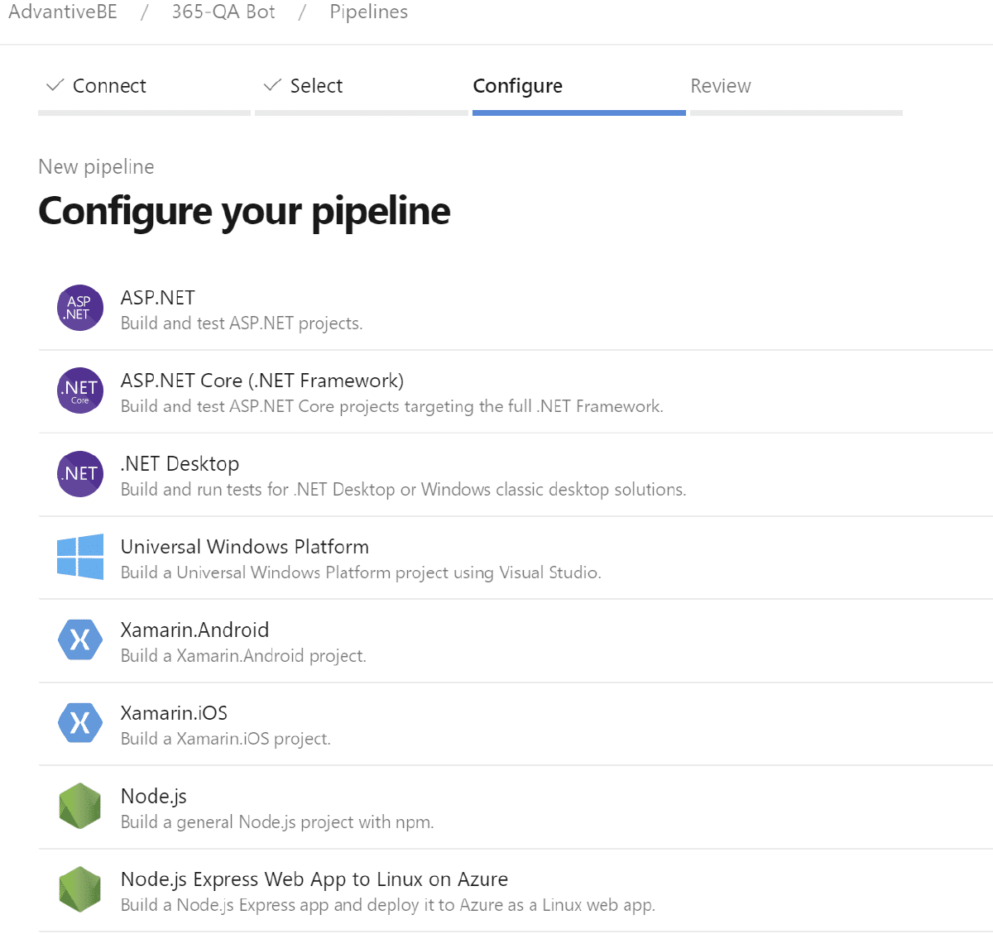Select Node.js Express Web App to Linux title
Viewport: 993px width, 934px height.
pyautogui.click(x=314, y=879)
